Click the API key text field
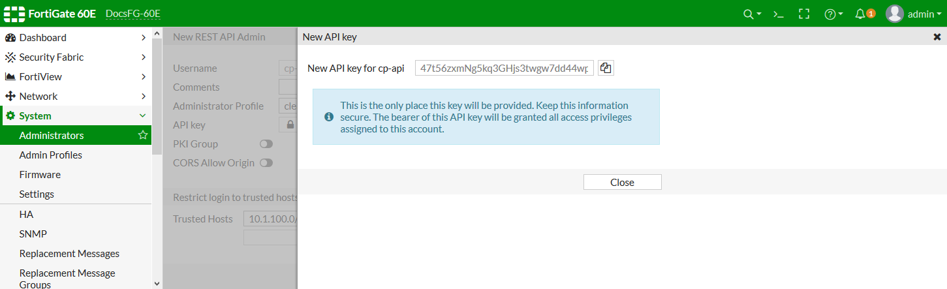Viewport: 947px width, 289px height. click(505, 68)
